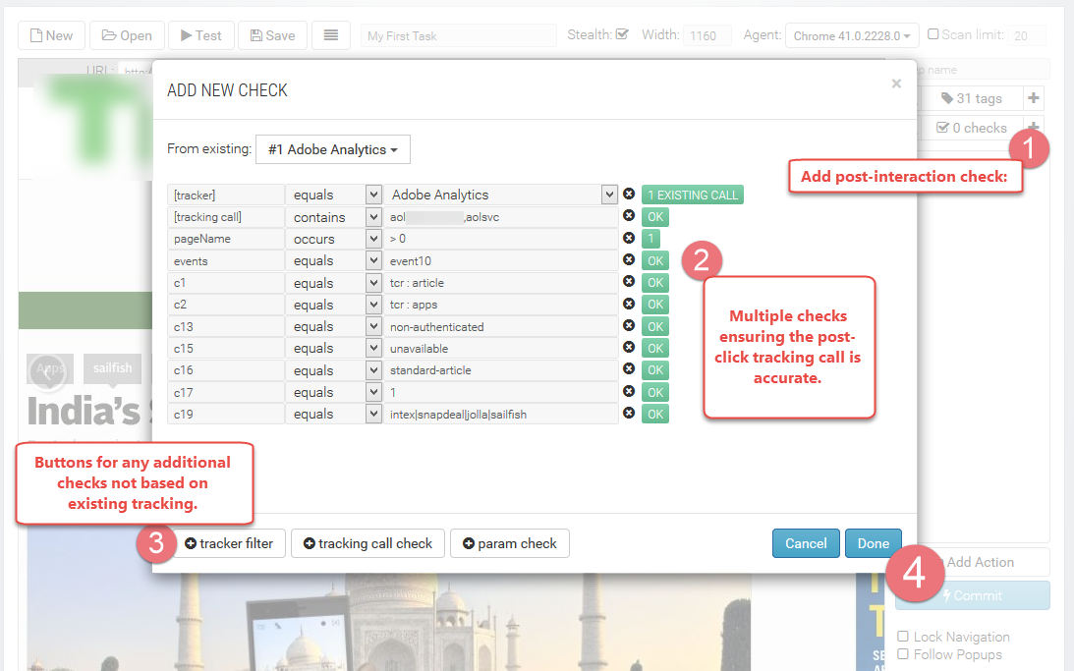Click the Open button in toolbar
The image size is (1074, 671).
coord(127,35)
